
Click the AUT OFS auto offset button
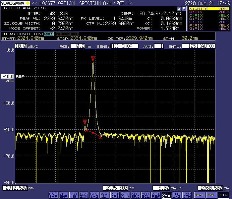click(x=115, y=195)
